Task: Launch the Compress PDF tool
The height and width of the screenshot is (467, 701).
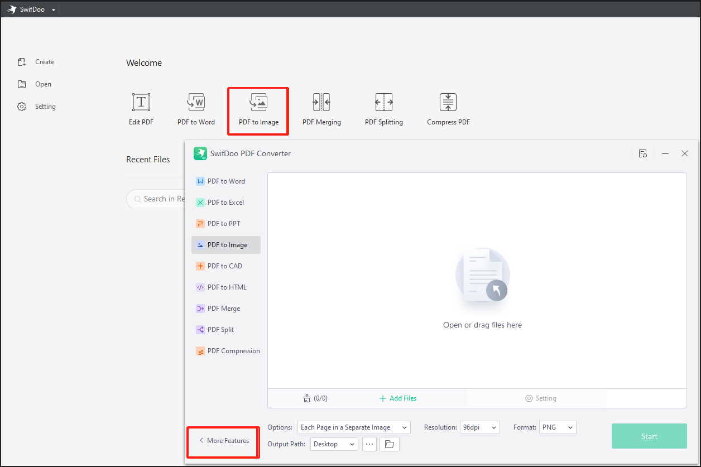Action: point(448,109)
